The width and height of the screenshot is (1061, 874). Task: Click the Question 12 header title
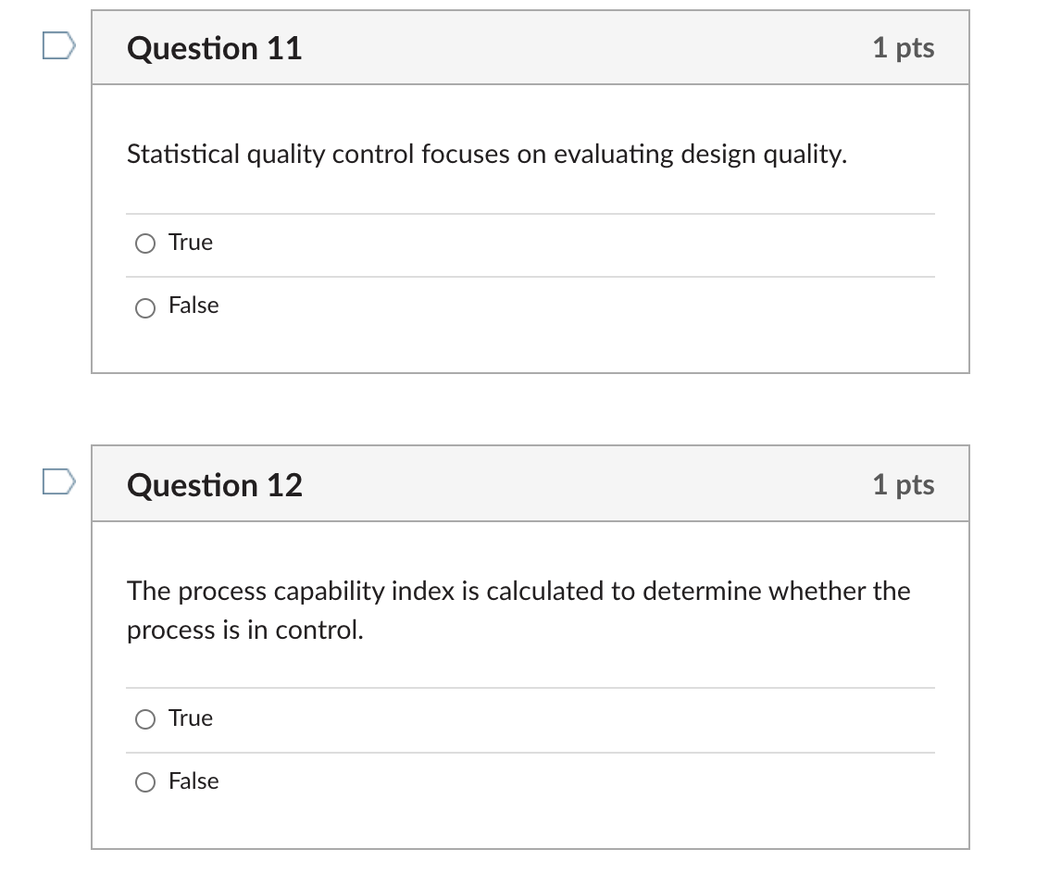click(x=214, y=485)
